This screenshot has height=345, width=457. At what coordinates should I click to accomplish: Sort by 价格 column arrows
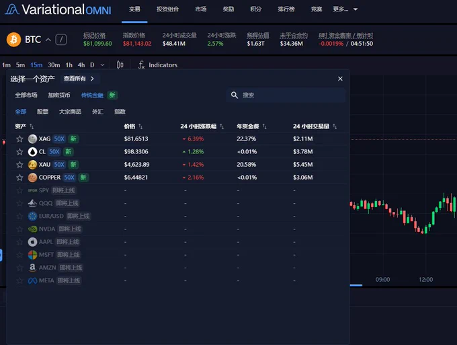click(x=140, y=126)
